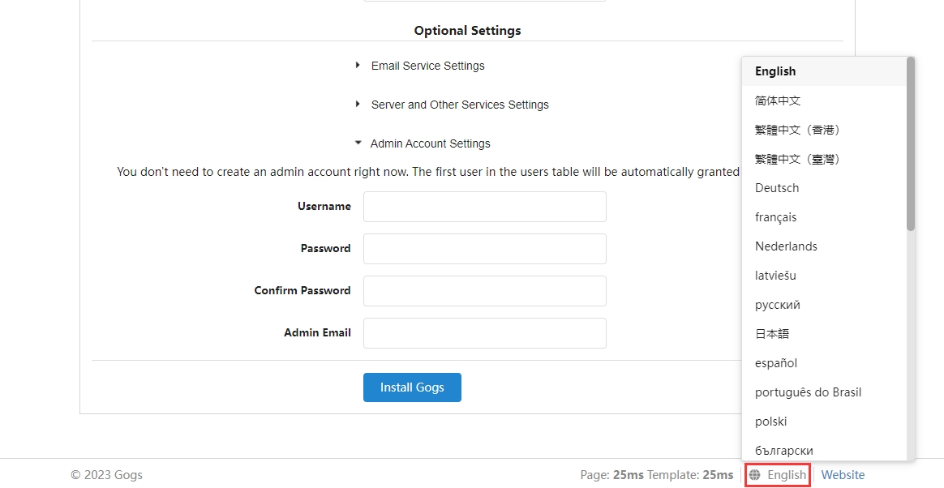Click the Confirm Password field

[484, 291]
